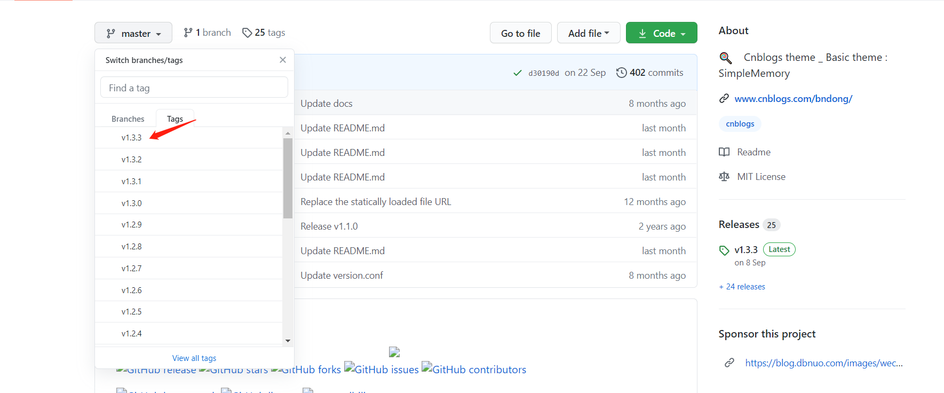Open the Update docs commit message
944x393 pixels.
click(x=327, y=104)
